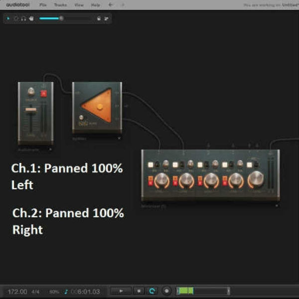The width and height of the screenshot is (299, 299).
Task: Click the 4/4 time signature
Action: 35,292
